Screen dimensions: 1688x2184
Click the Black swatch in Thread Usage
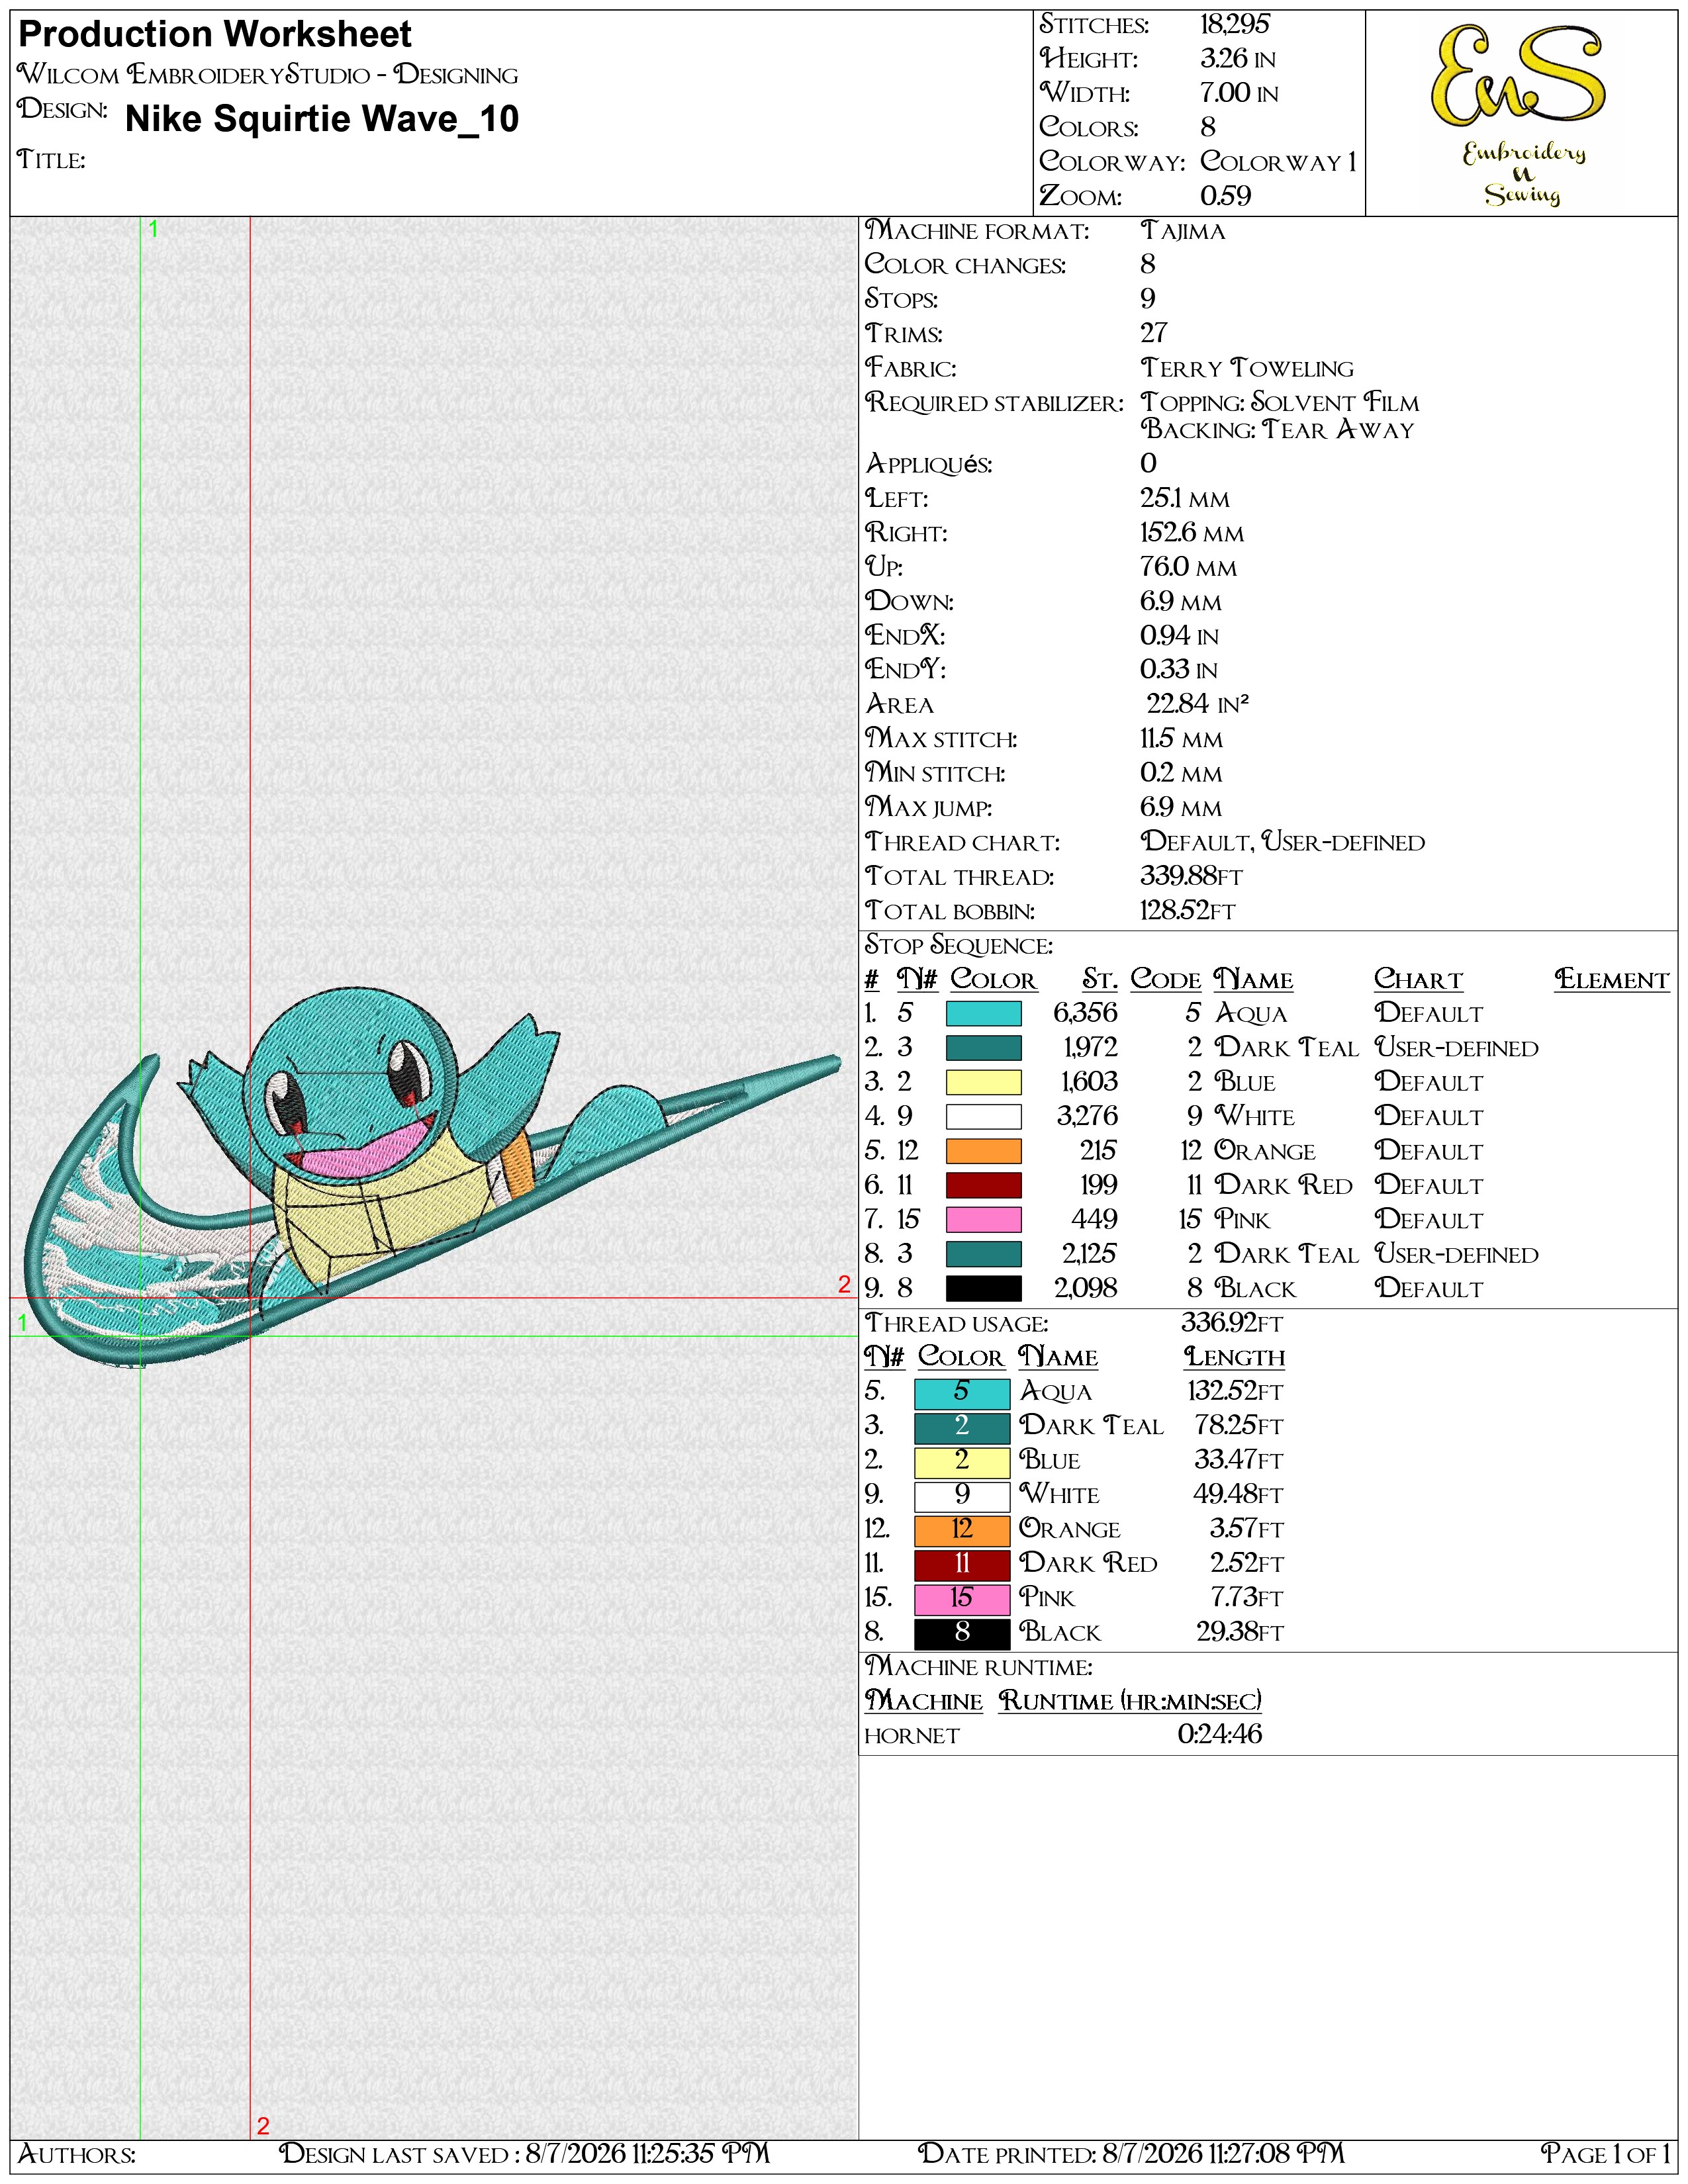point(962,1633)
